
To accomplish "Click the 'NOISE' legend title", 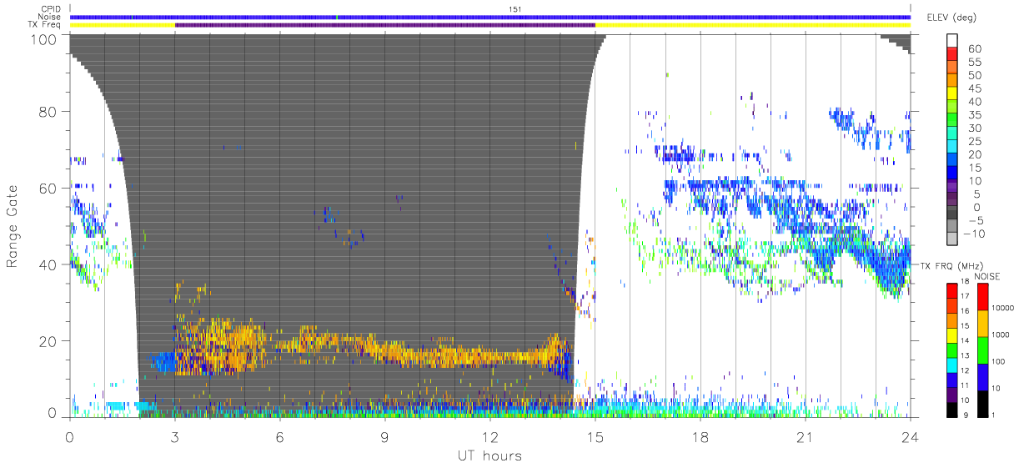I will click(989, 274).
